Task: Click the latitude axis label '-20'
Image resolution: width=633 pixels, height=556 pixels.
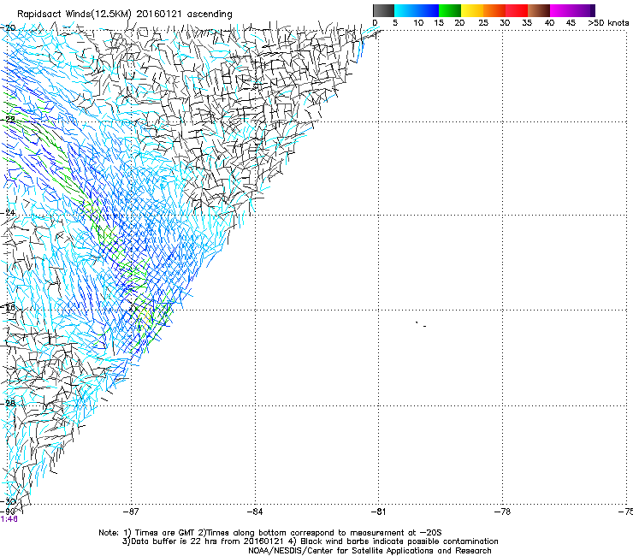Action: 9,28
